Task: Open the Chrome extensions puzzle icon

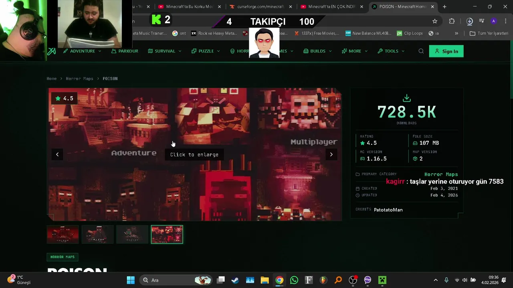Action: coord(452,21)
